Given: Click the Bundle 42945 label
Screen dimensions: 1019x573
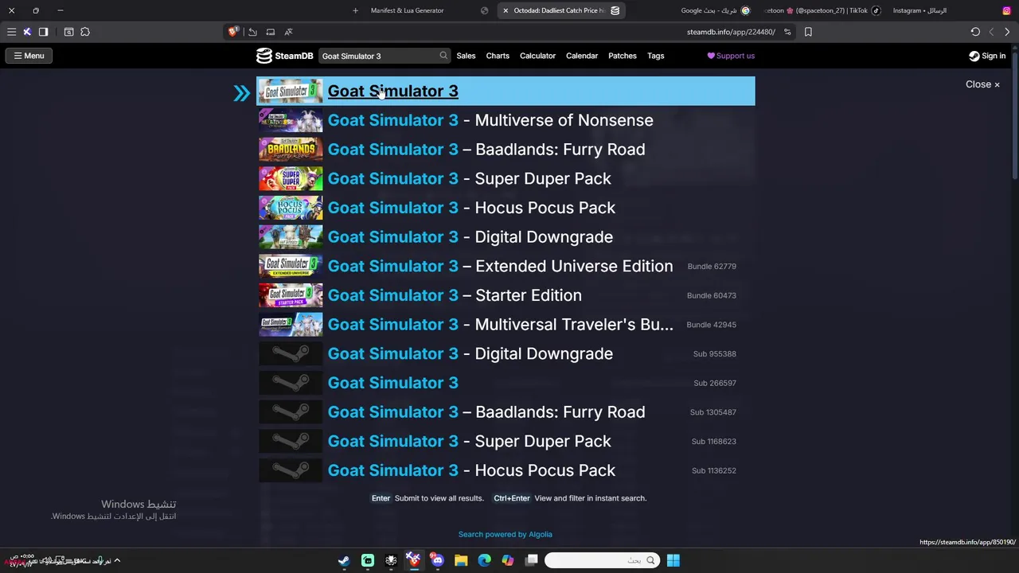Looking at the screenshot, I should (x=712, y=325).
